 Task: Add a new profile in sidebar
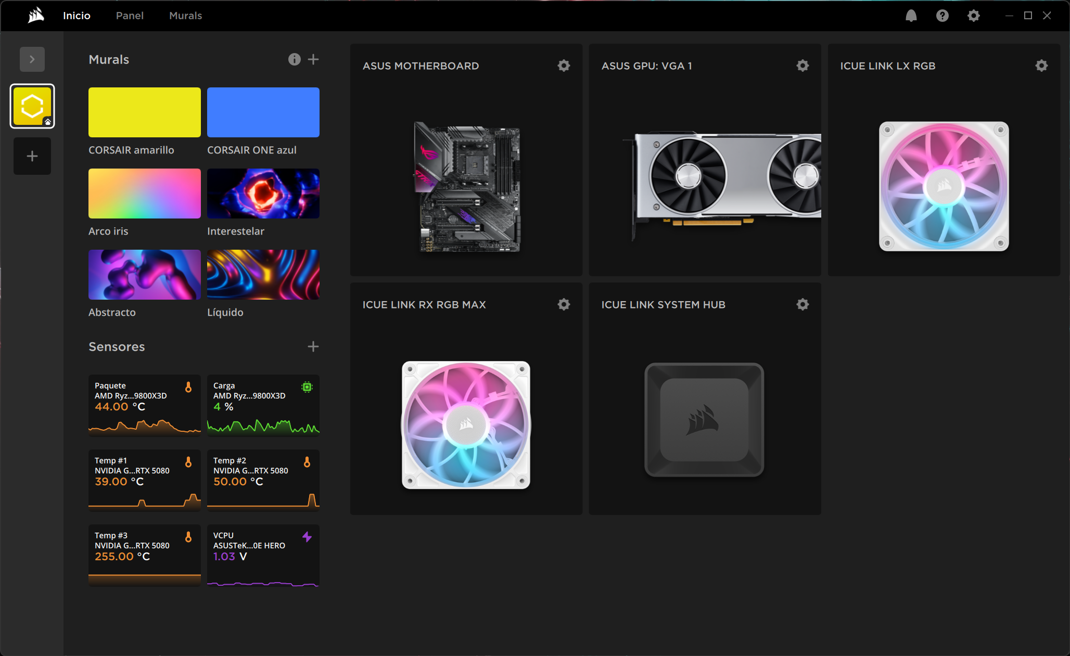click(x=32, y=156)
